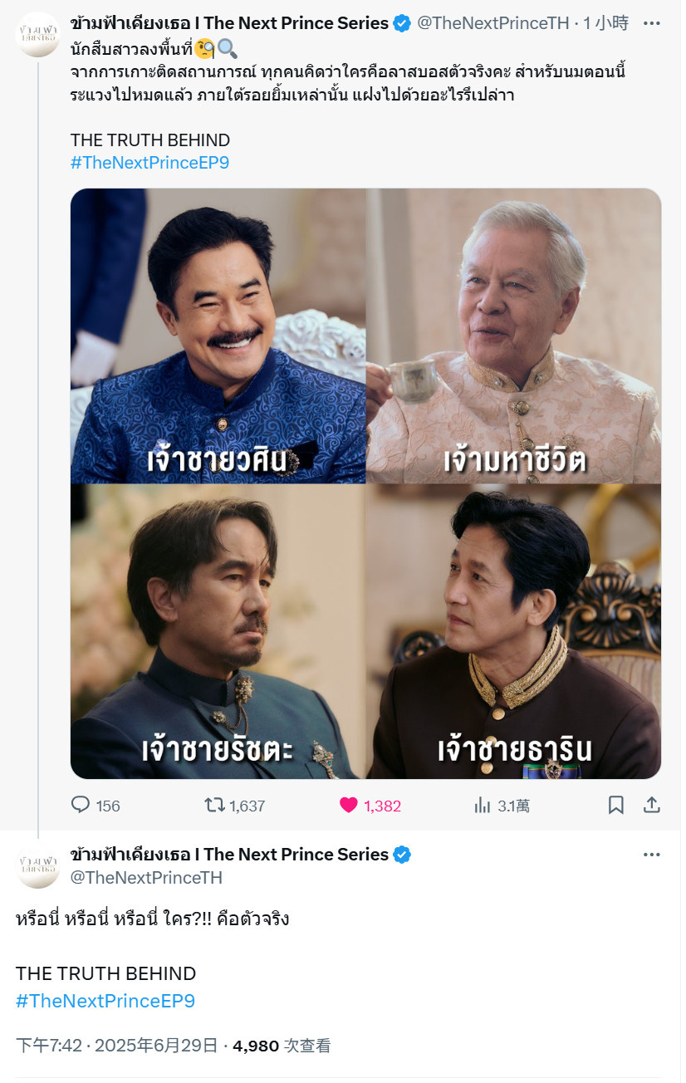Image resolution: width=686 pixels, height=1083 pixels.
Task: Open the reply icon with 156 comments
Action: [x=81, y=805]
